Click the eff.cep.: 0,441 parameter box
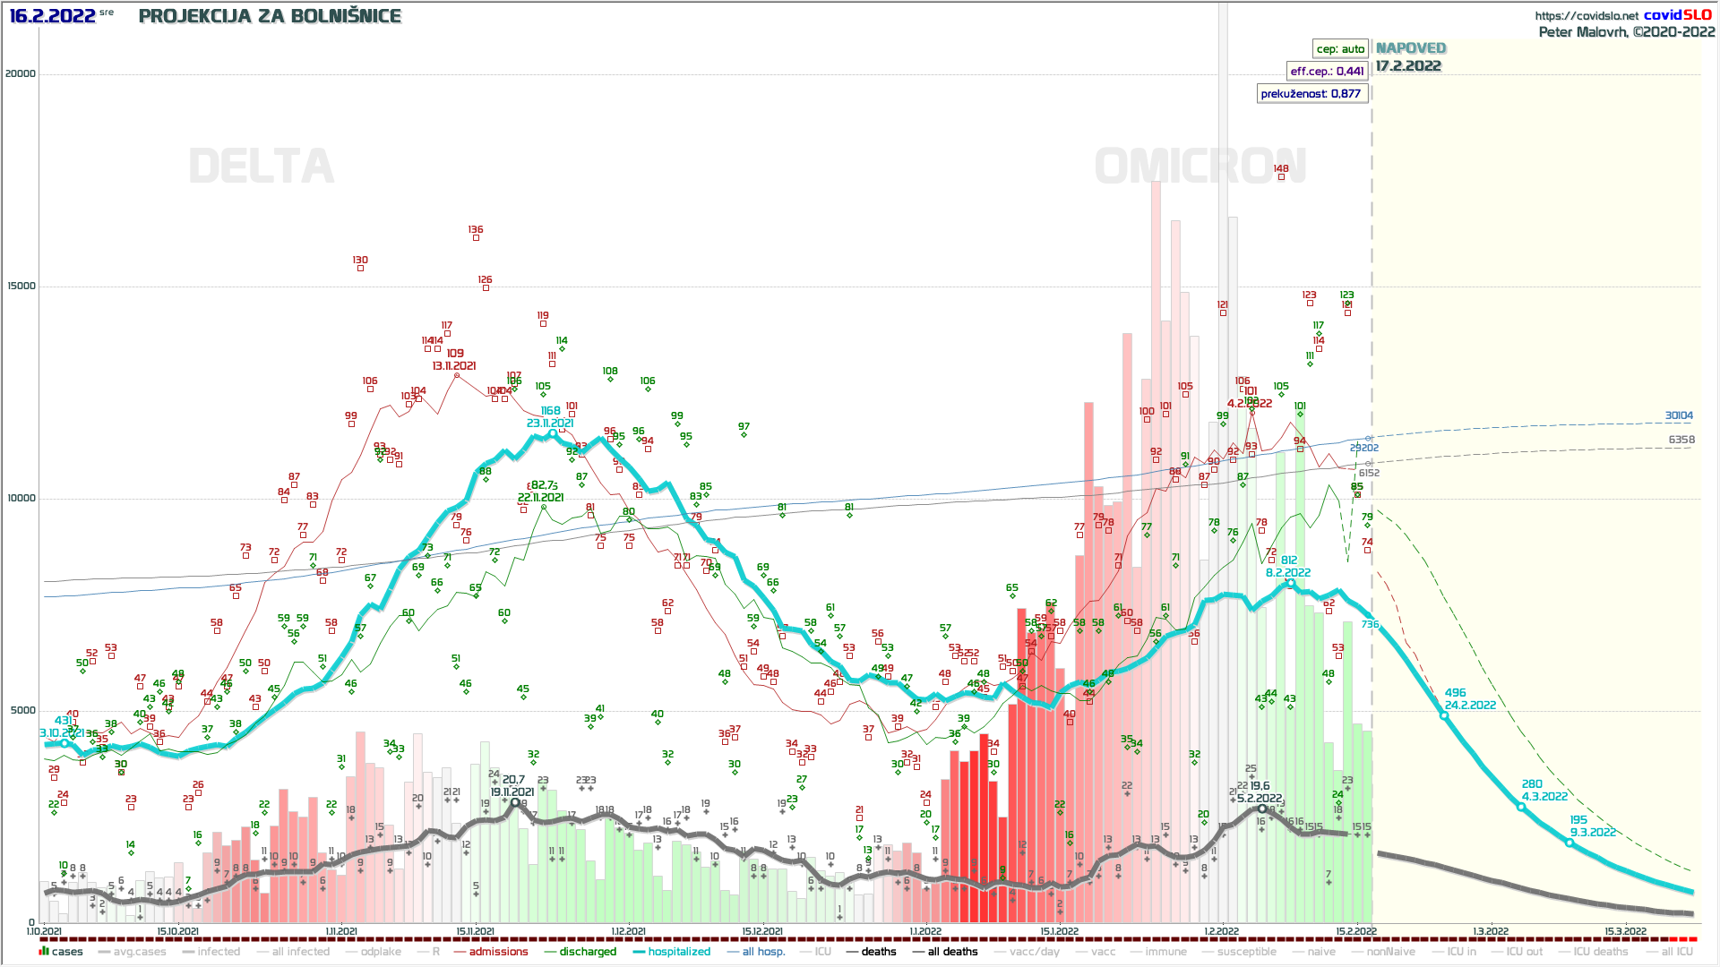Screen dimensions: 1720x967 (x=1327, y=72)
